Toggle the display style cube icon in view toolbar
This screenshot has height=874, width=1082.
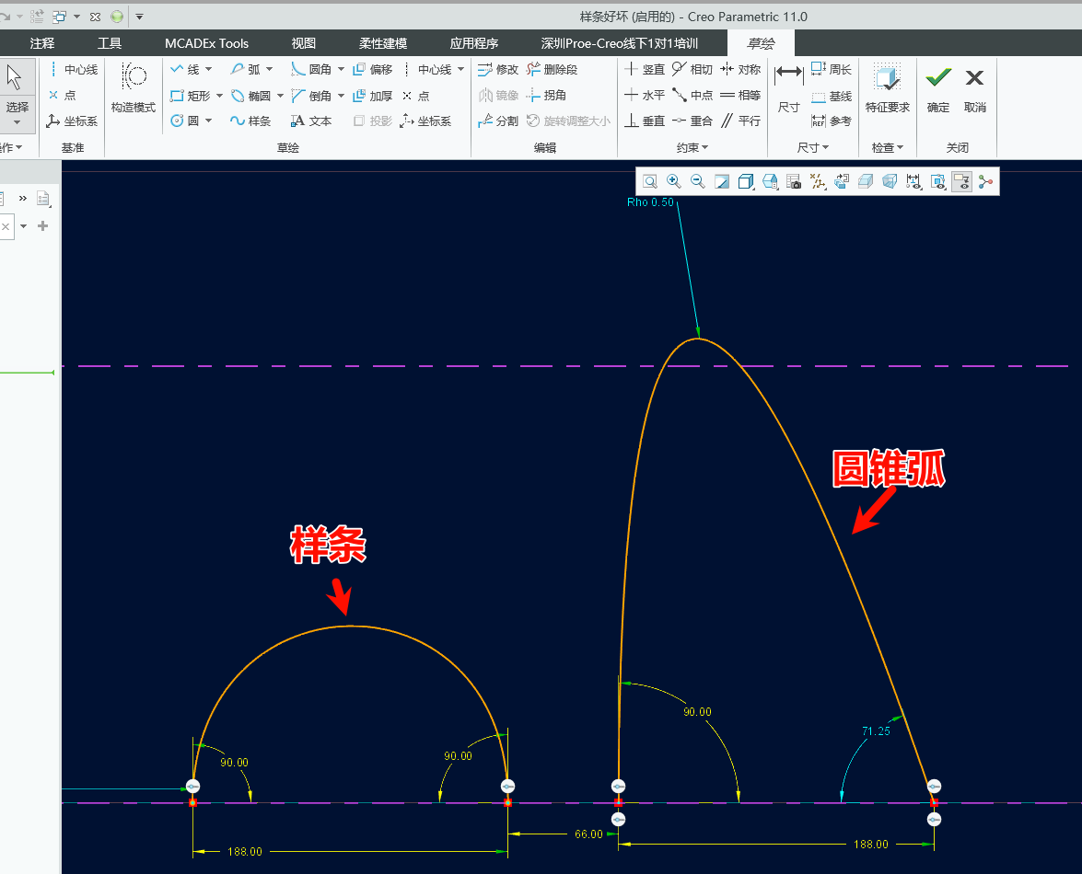tap(746, 182)
